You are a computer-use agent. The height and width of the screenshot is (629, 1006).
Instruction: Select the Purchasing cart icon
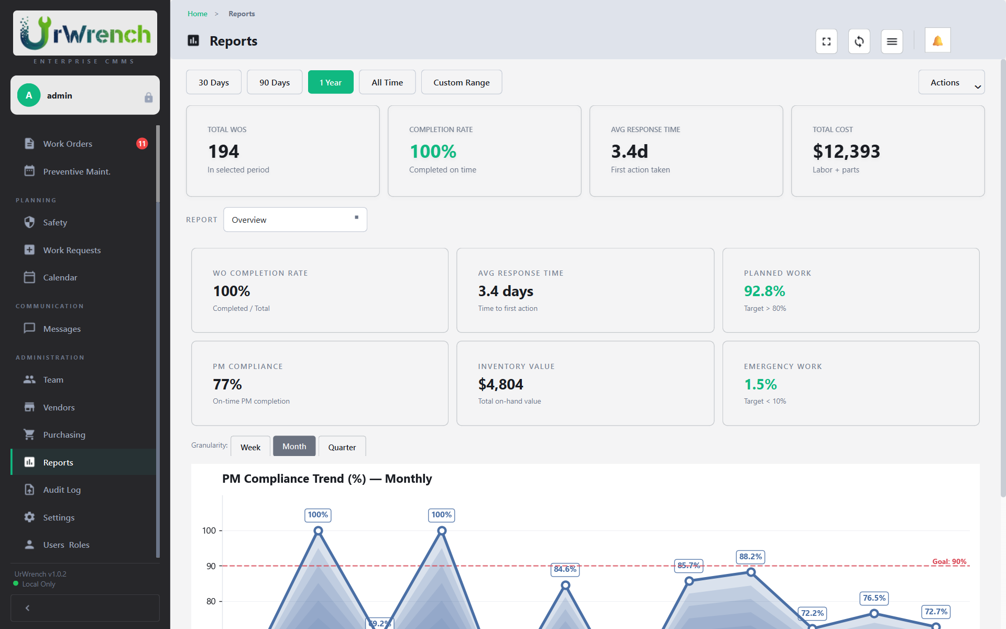[x=29, y=435]
